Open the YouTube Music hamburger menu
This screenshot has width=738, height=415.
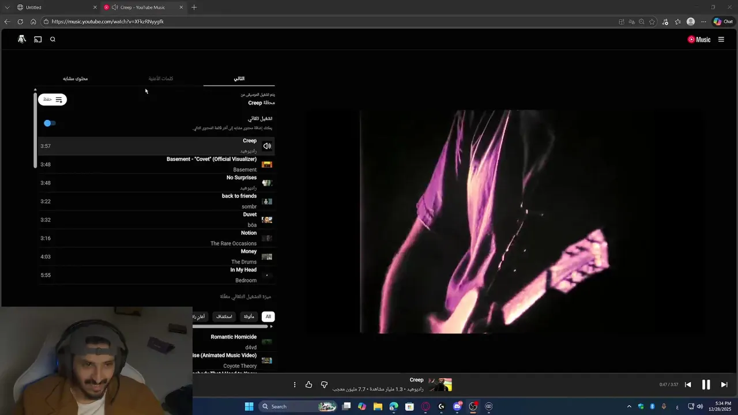[721, 40]
